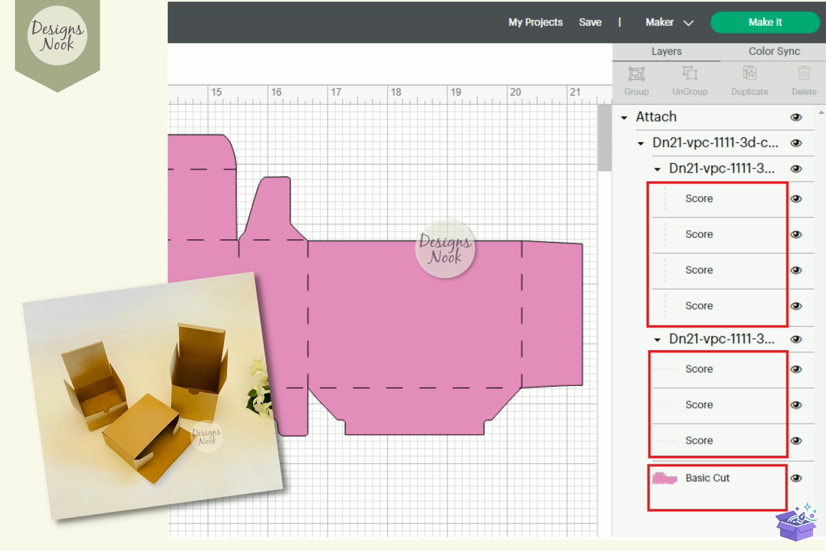Image resolution: width=826 pixels, height=551 pixels.
Task: Open My Projects
Action: [535, 22]
